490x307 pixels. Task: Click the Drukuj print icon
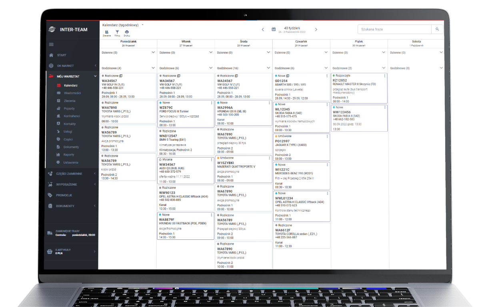[x=127, y=32]
